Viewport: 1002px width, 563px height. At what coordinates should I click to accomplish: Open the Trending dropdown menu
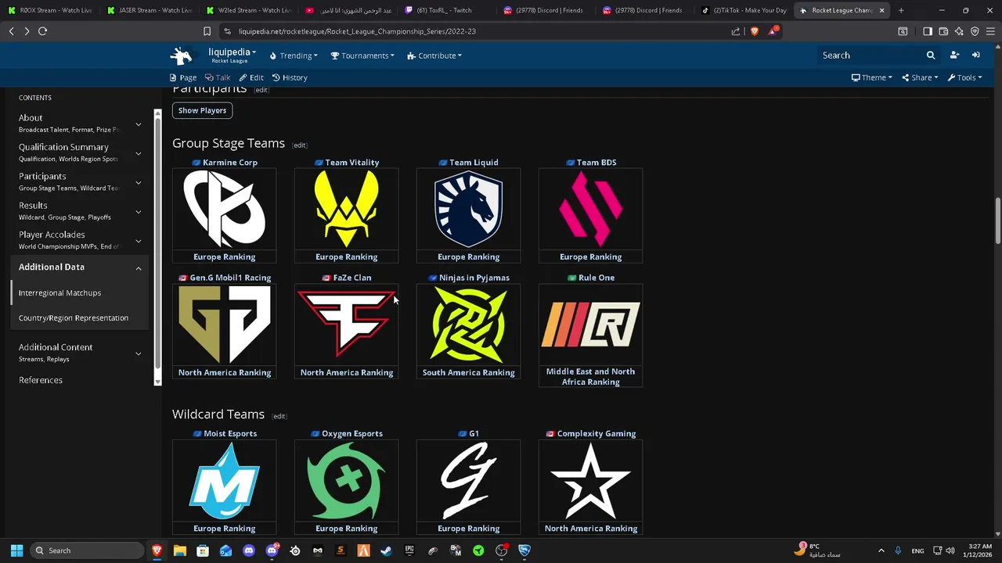point(294,56)
